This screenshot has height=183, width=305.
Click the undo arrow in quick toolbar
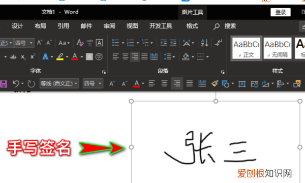[16, 84]
